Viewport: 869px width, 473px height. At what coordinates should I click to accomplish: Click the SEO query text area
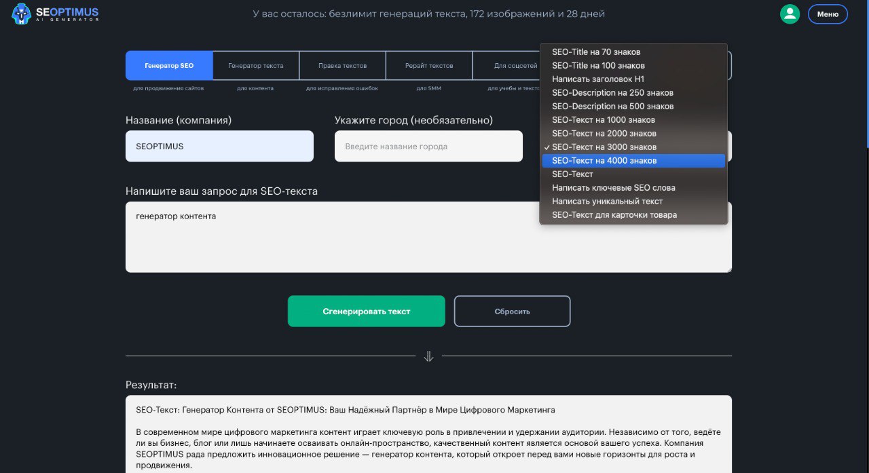pyautogui.click(x=428, y=237)
